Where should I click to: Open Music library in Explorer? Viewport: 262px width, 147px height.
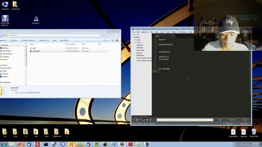(x=5, y=71)
